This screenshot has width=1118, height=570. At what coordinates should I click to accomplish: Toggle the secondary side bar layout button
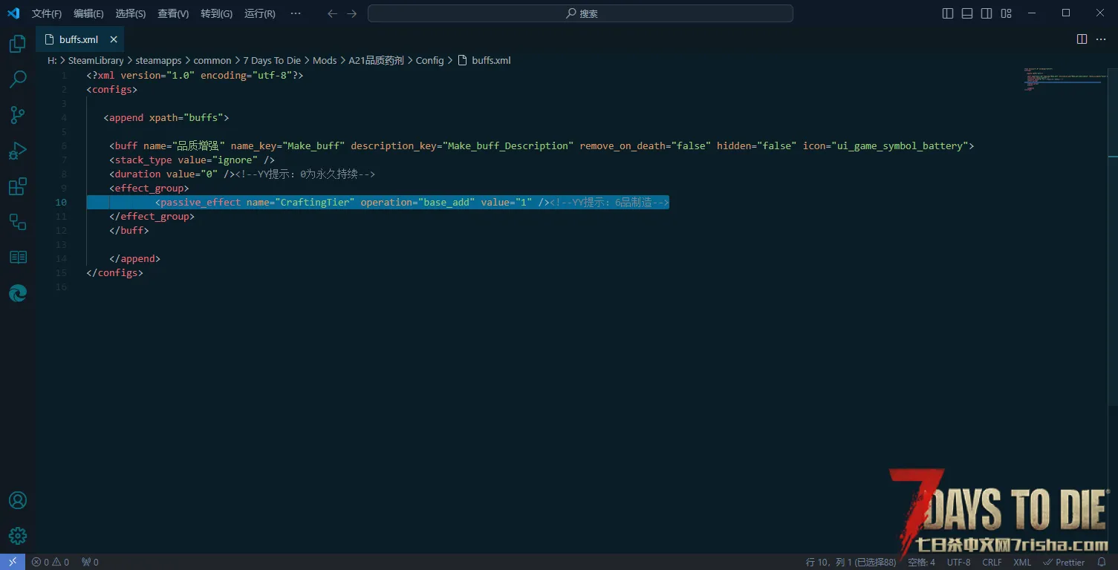987,13
